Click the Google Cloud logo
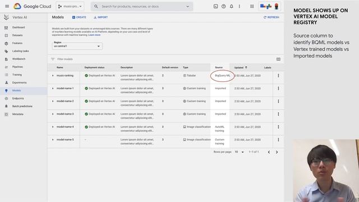This screenshot has height=202, width=359. pyautogui.click(x=33, y=6)
